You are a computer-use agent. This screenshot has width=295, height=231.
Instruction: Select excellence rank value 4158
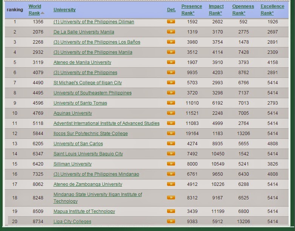[273, 62]
